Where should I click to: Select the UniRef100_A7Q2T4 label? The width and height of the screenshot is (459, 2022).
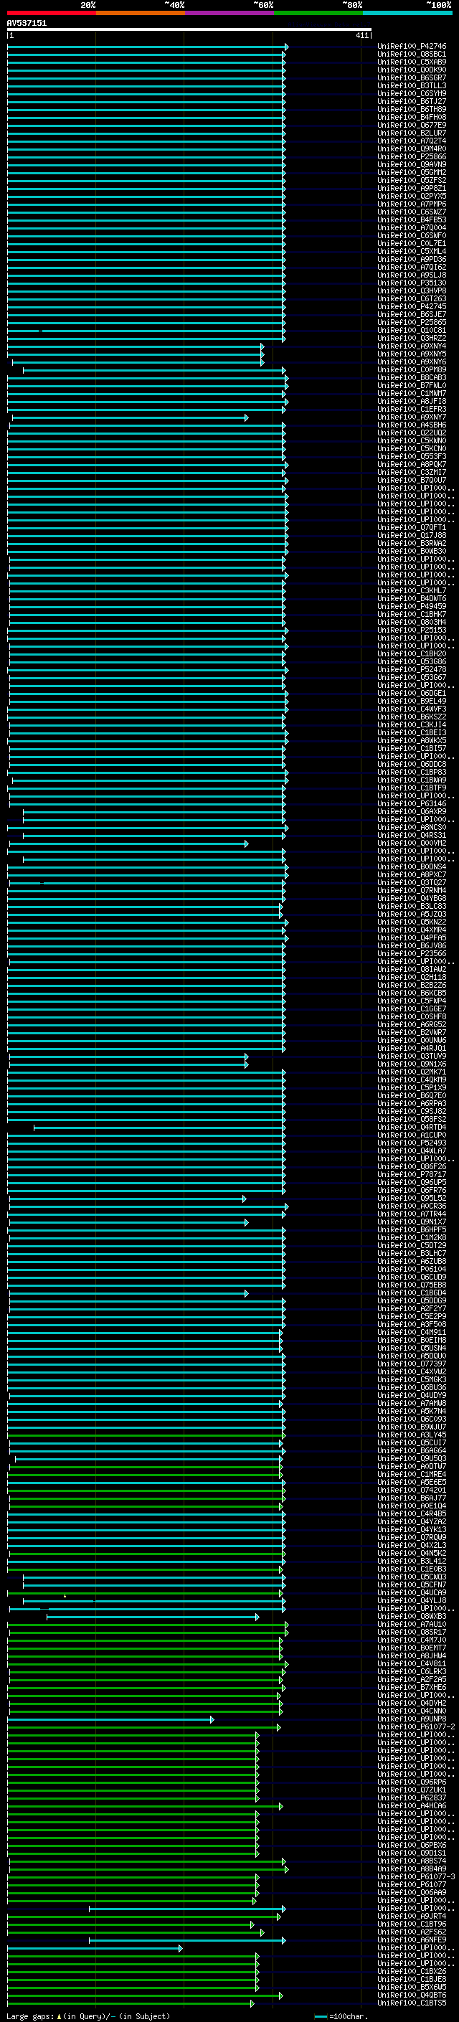(412, 141)
